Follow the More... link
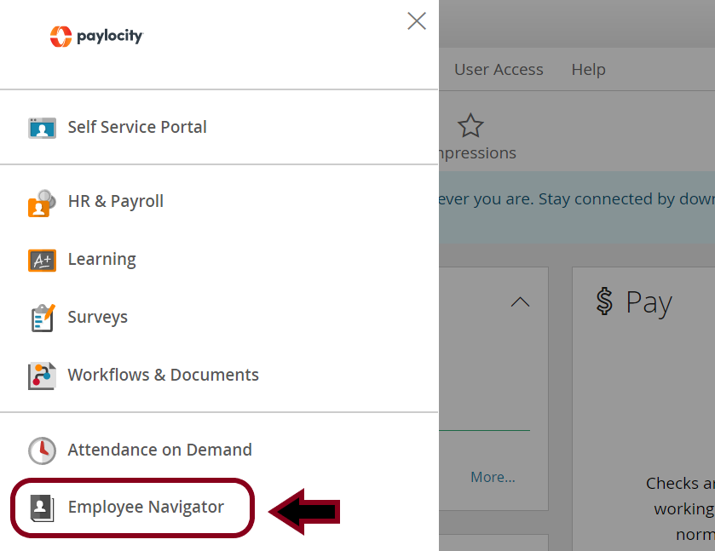Image resolution: width=715 pixels, height=551 pixels. tap(493, 477)
